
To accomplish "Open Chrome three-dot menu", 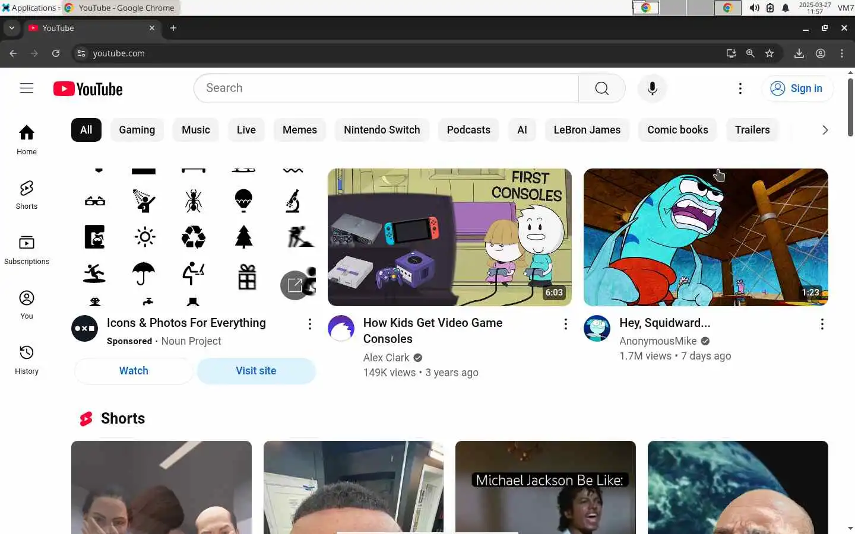I will pos(842,53).
